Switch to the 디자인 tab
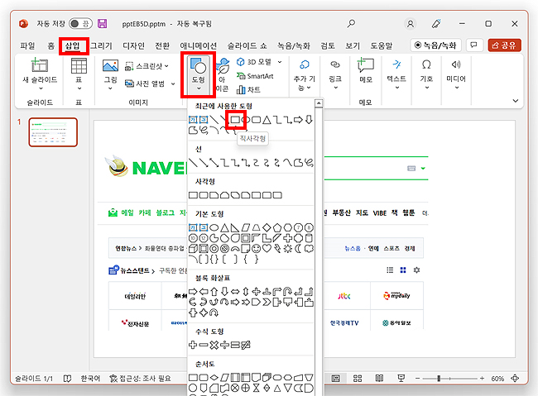 pos(133,45)
